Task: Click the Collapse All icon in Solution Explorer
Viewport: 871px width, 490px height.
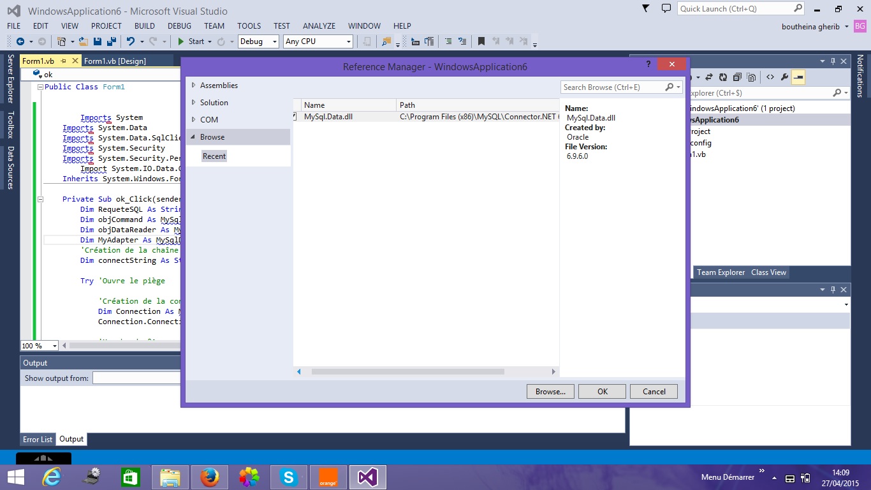Action: (x=737, y=77)
